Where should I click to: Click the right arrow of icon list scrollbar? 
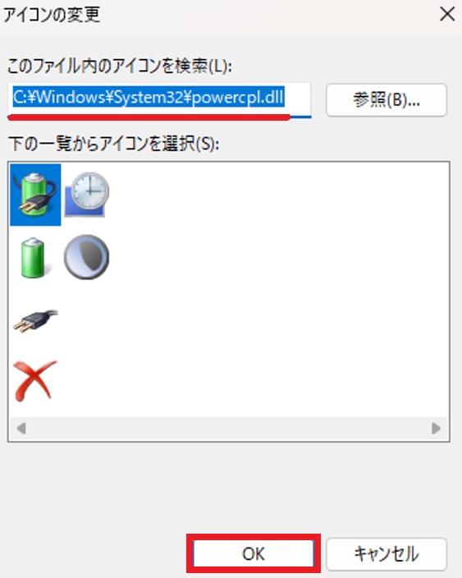(x=437, y=429)
